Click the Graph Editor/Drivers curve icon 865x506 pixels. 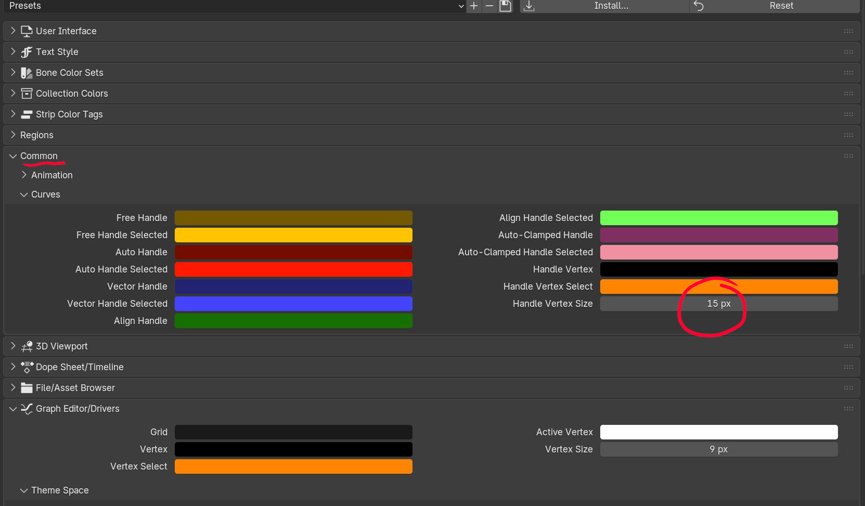coord(27,409)
